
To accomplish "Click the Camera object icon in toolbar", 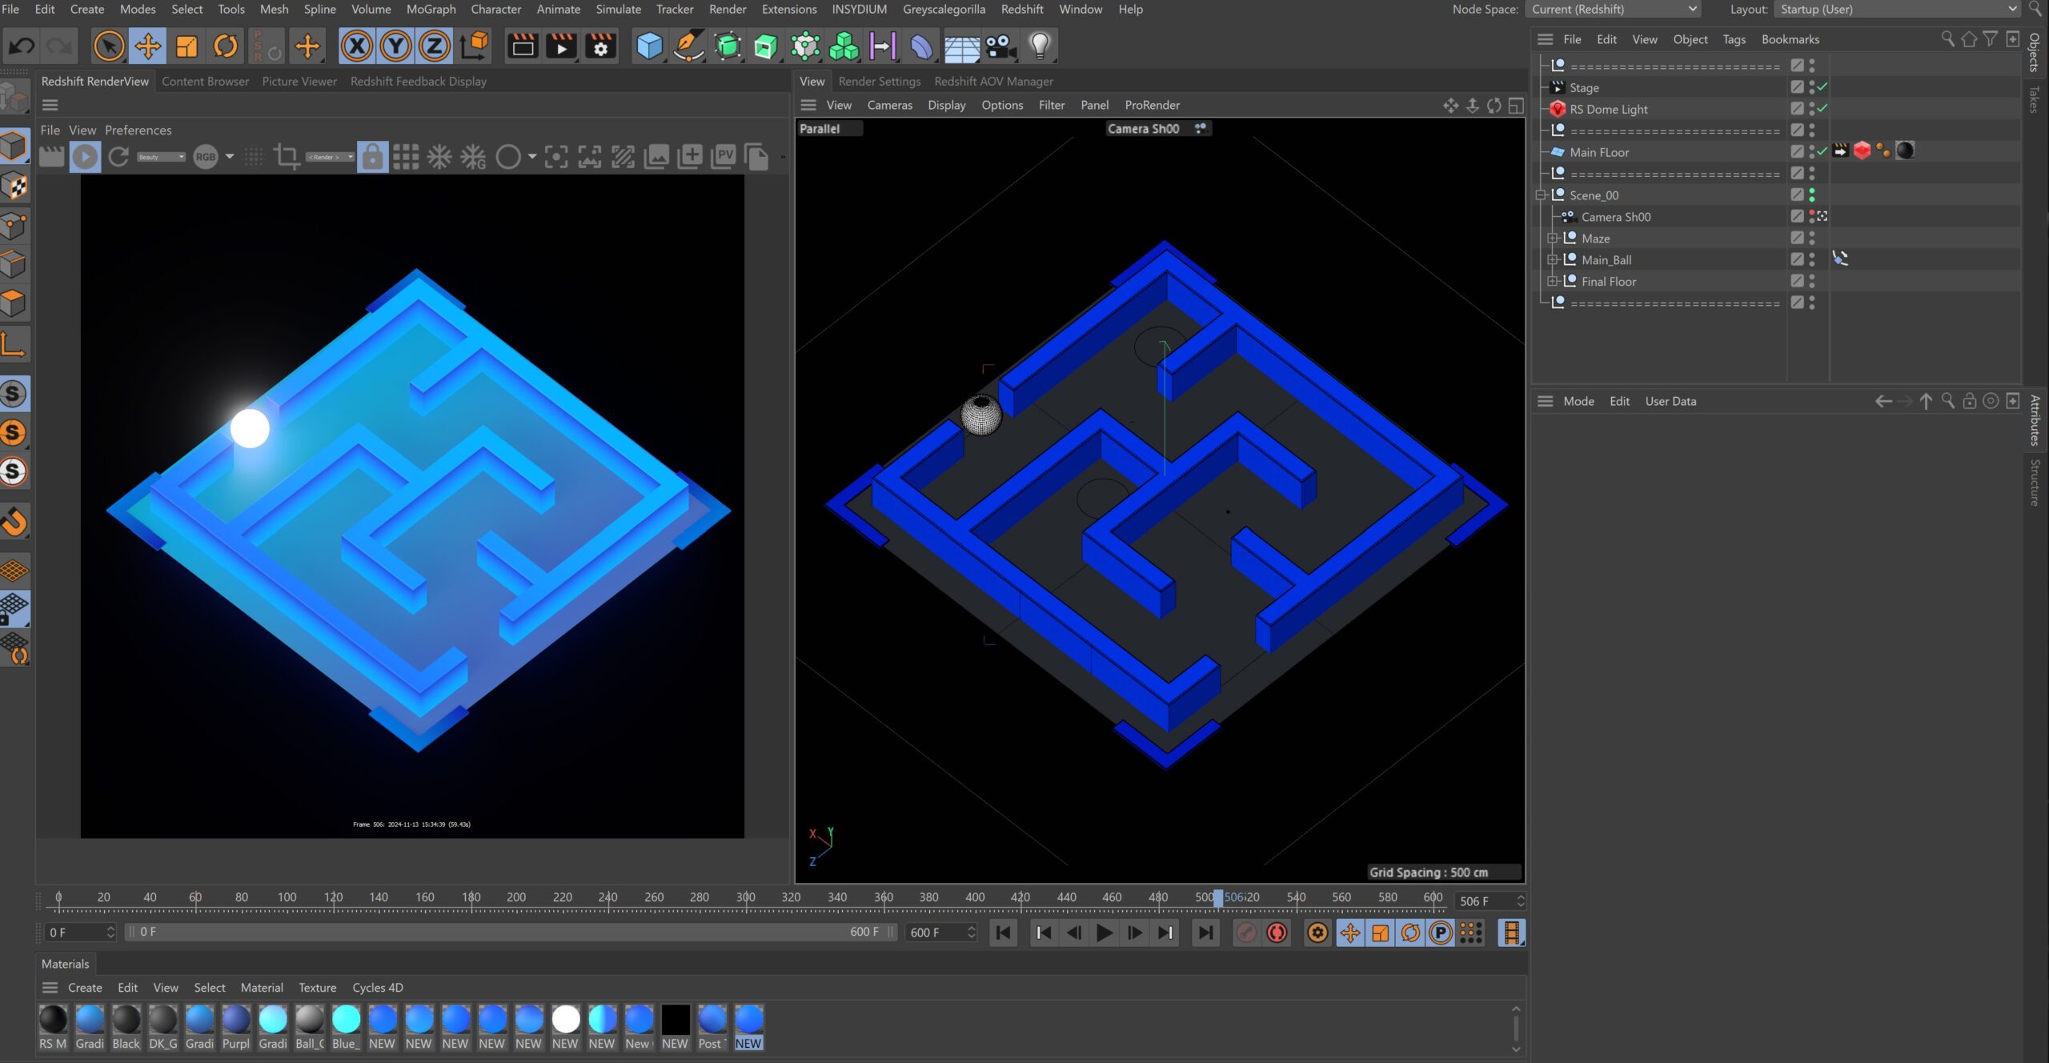I will click(x=1000, y=46).
